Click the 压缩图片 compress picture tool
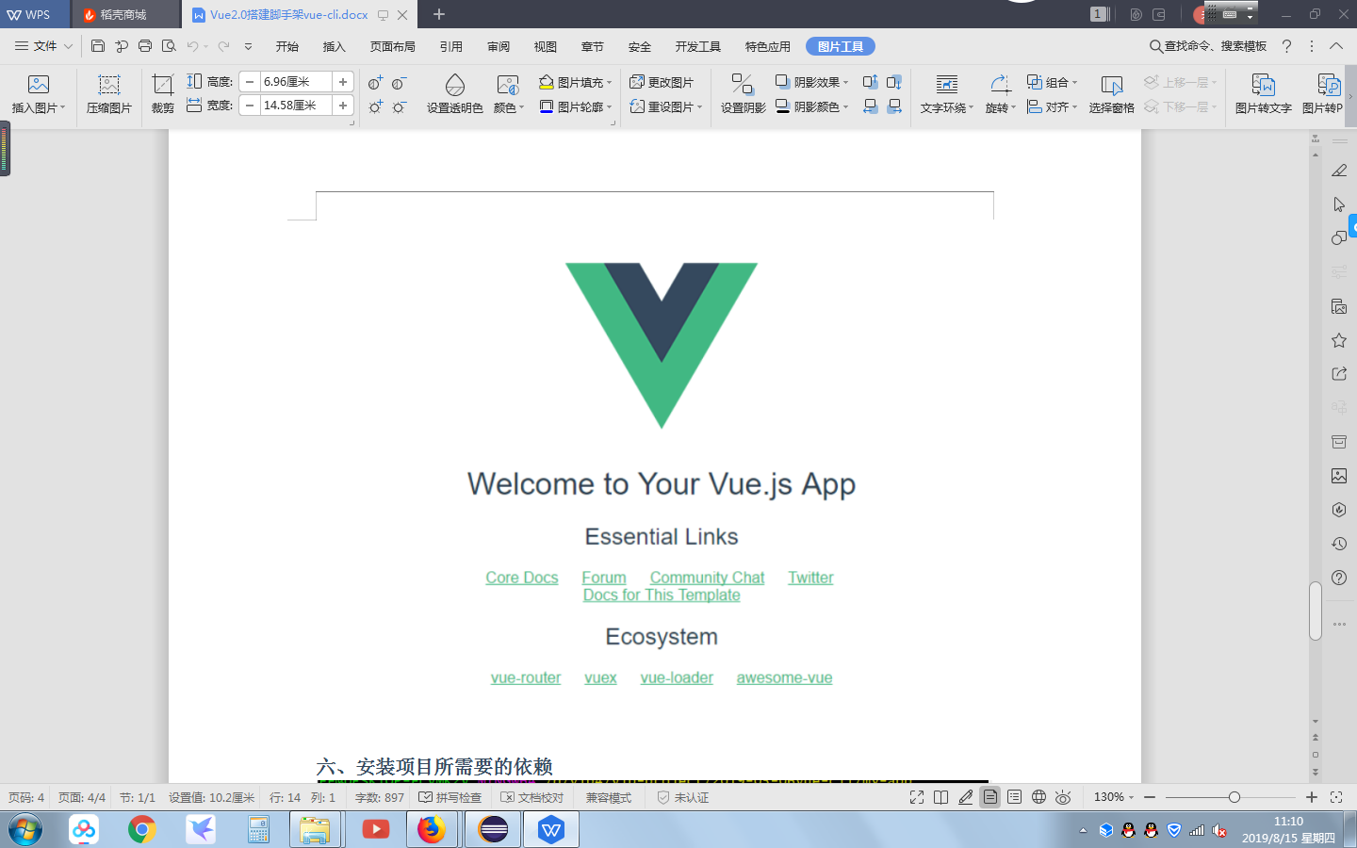Image resolution: width=1357 pixels, height=848 pixels. coord(109,94)
